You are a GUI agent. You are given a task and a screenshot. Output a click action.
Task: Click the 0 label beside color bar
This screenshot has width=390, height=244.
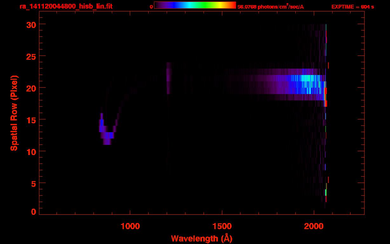coord(151,7)
